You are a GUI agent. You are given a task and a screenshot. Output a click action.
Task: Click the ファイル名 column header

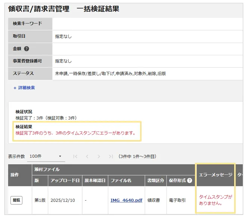tap(126, 181)
